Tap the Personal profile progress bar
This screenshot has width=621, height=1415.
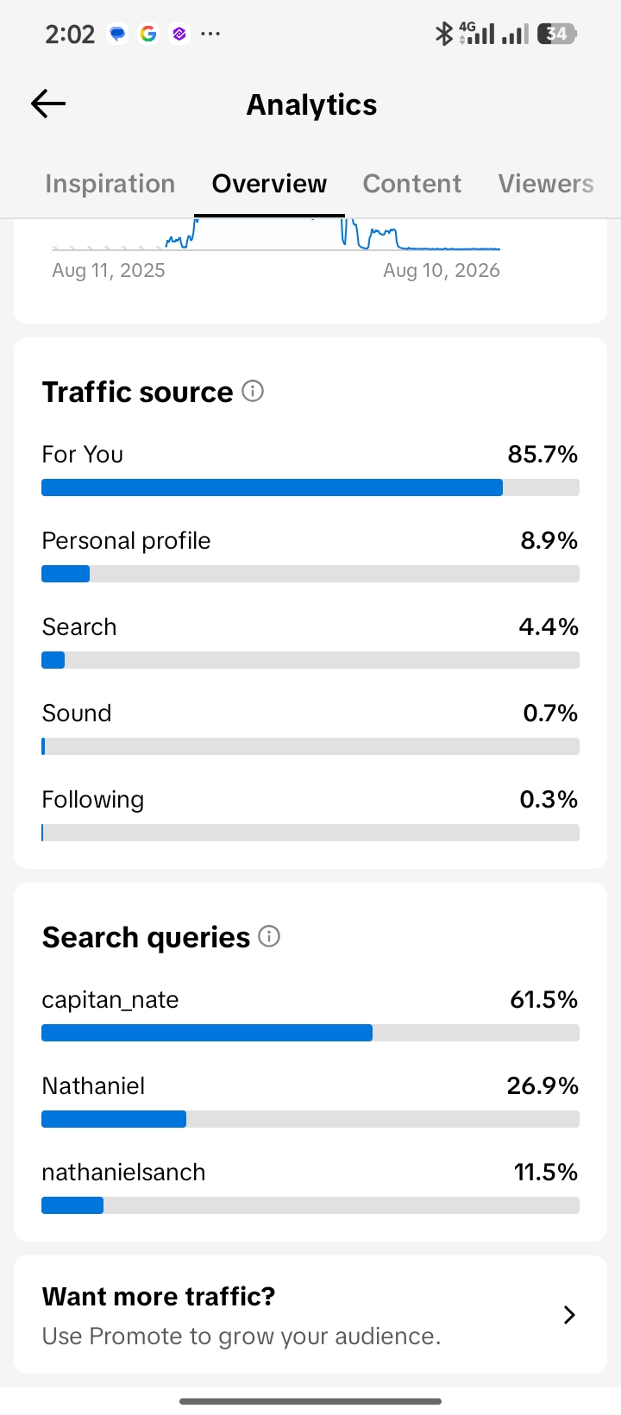[310, 574]
